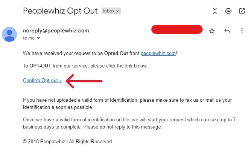Screen dimensions: 248x153
Task: Select sender noreply@peoplewhiz.com name
Action: point(56,31)
